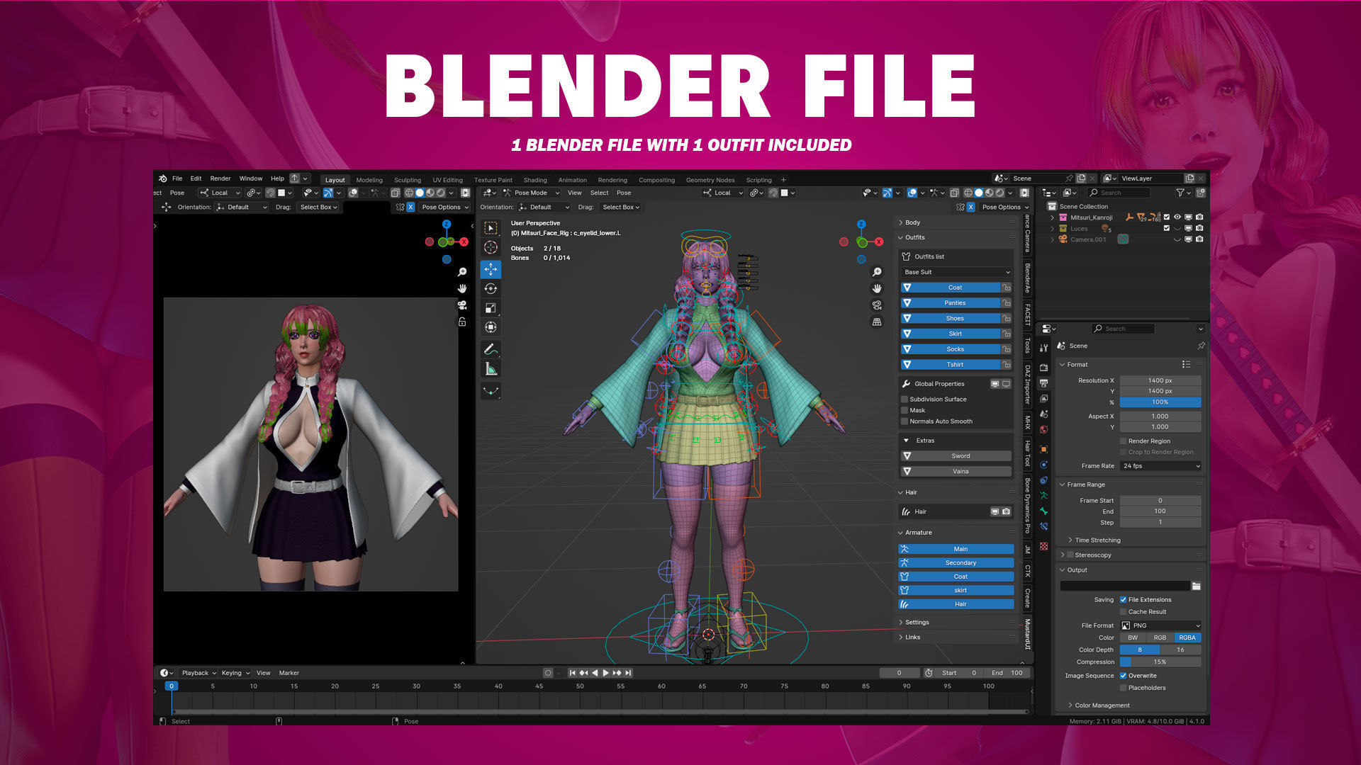Uncheck the Overwrite checkbox
The image size is (1361, 765).
coord(1123,676)
